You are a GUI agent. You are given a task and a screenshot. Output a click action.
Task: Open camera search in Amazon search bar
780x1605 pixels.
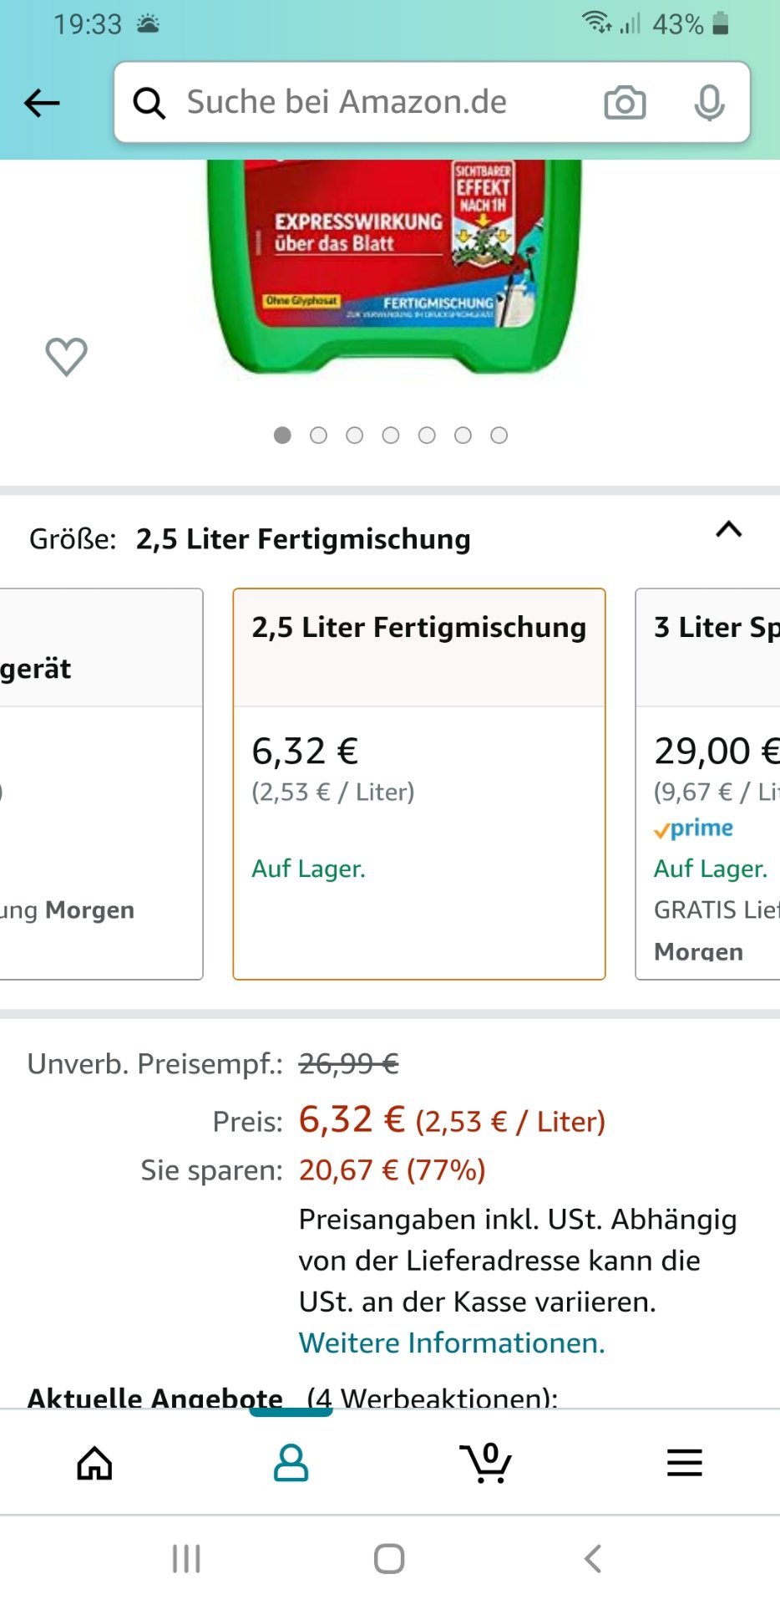click(625, 103)
